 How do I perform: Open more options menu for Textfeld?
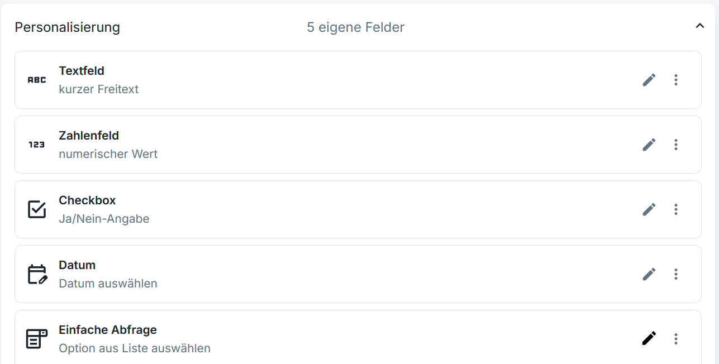tap(676, 80)
